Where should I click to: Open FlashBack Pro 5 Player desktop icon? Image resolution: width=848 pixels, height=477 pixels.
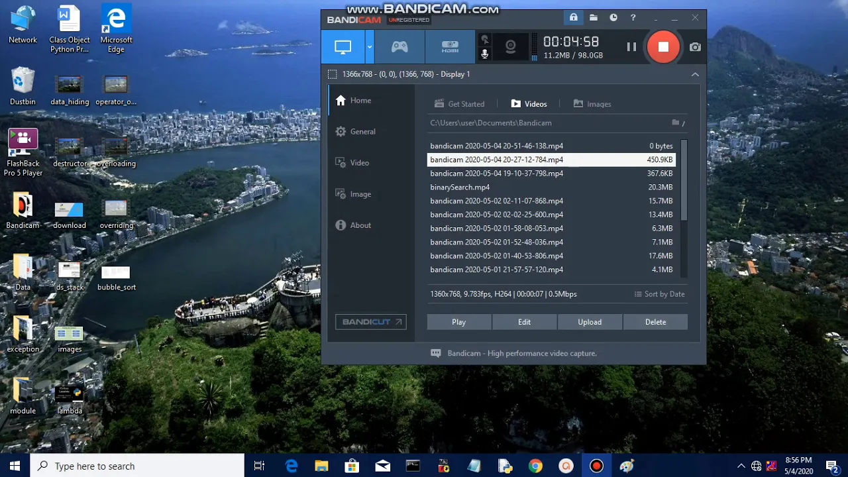pos(23,152)
